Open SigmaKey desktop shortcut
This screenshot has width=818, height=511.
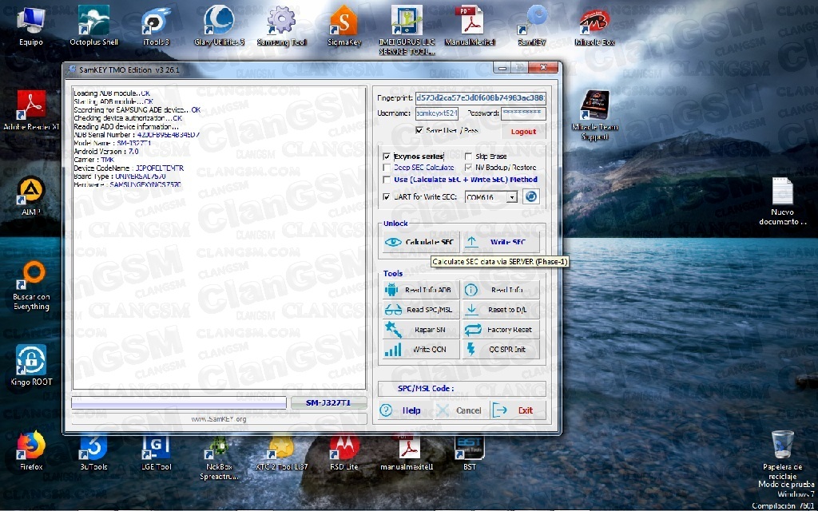click(x=344, y=26)
